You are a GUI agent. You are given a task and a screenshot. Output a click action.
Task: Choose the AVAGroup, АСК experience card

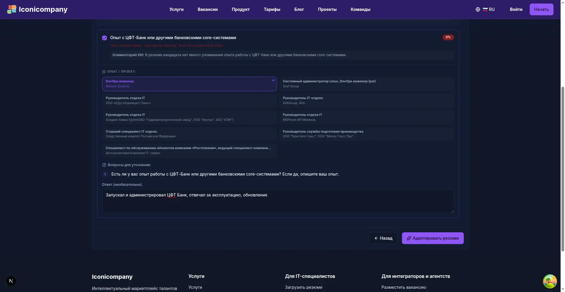(x=367, y=101)
